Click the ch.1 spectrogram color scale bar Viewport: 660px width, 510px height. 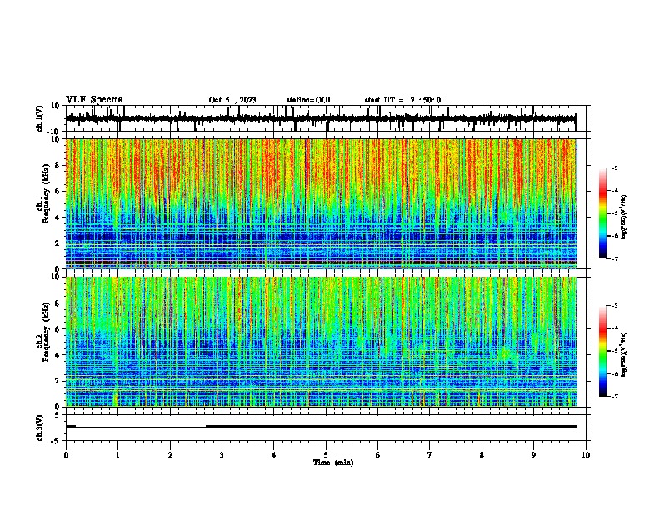603,213
